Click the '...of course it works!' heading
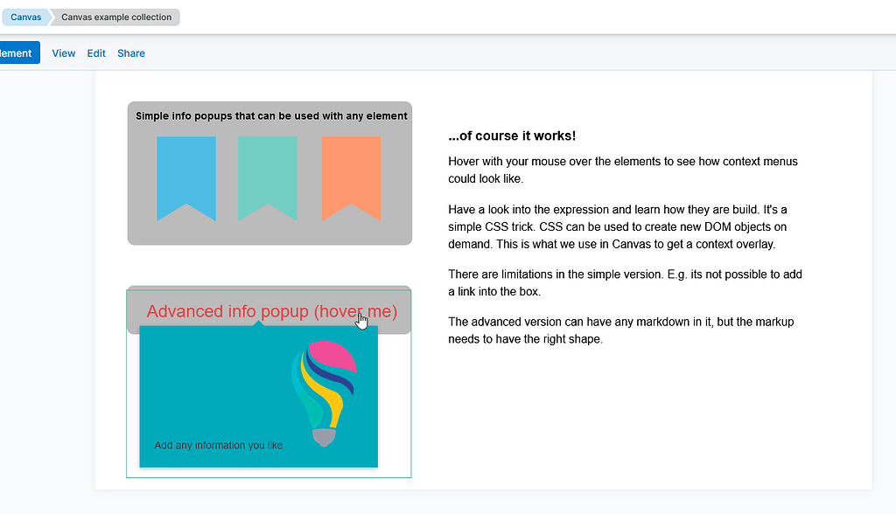Screen dimensions: 896x514 [512, 135]
